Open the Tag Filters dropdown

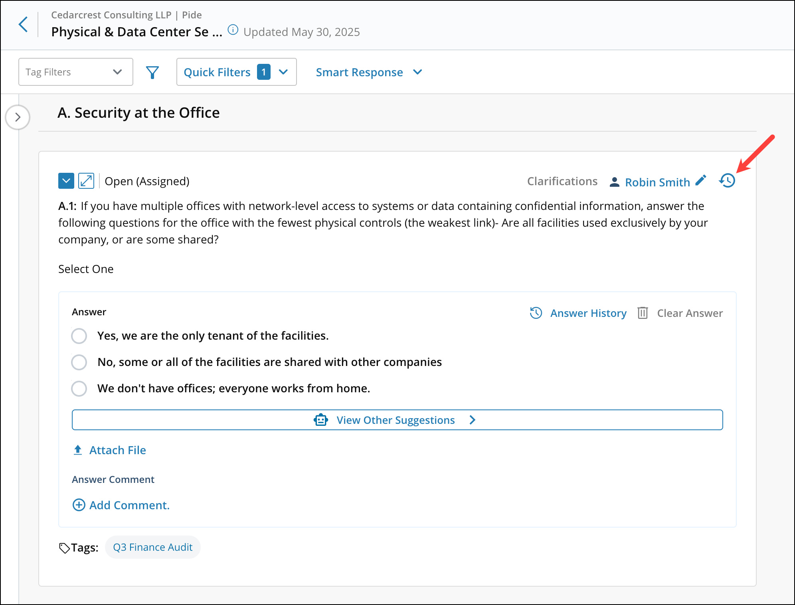pos(76,72)
